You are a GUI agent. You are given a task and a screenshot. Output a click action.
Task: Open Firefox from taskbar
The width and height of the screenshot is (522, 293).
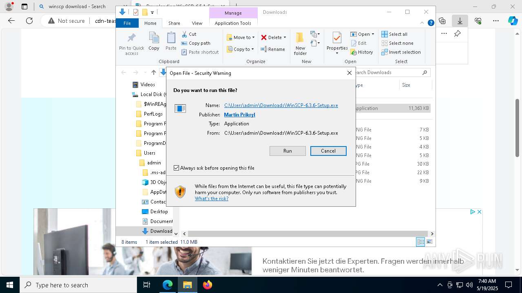208,285
